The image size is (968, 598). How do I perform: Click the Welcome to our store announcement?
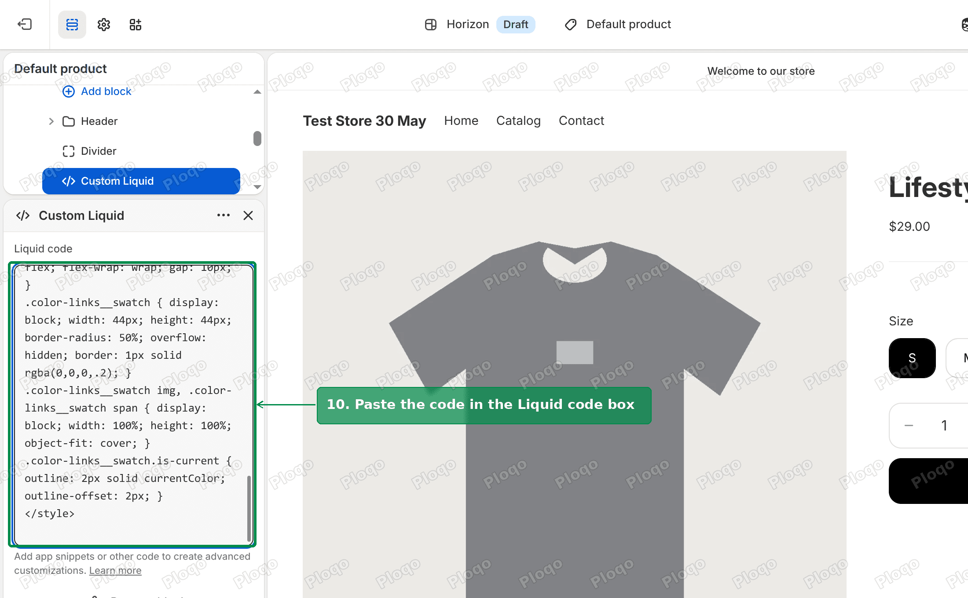pyautogui.click(x=761, y=71)
